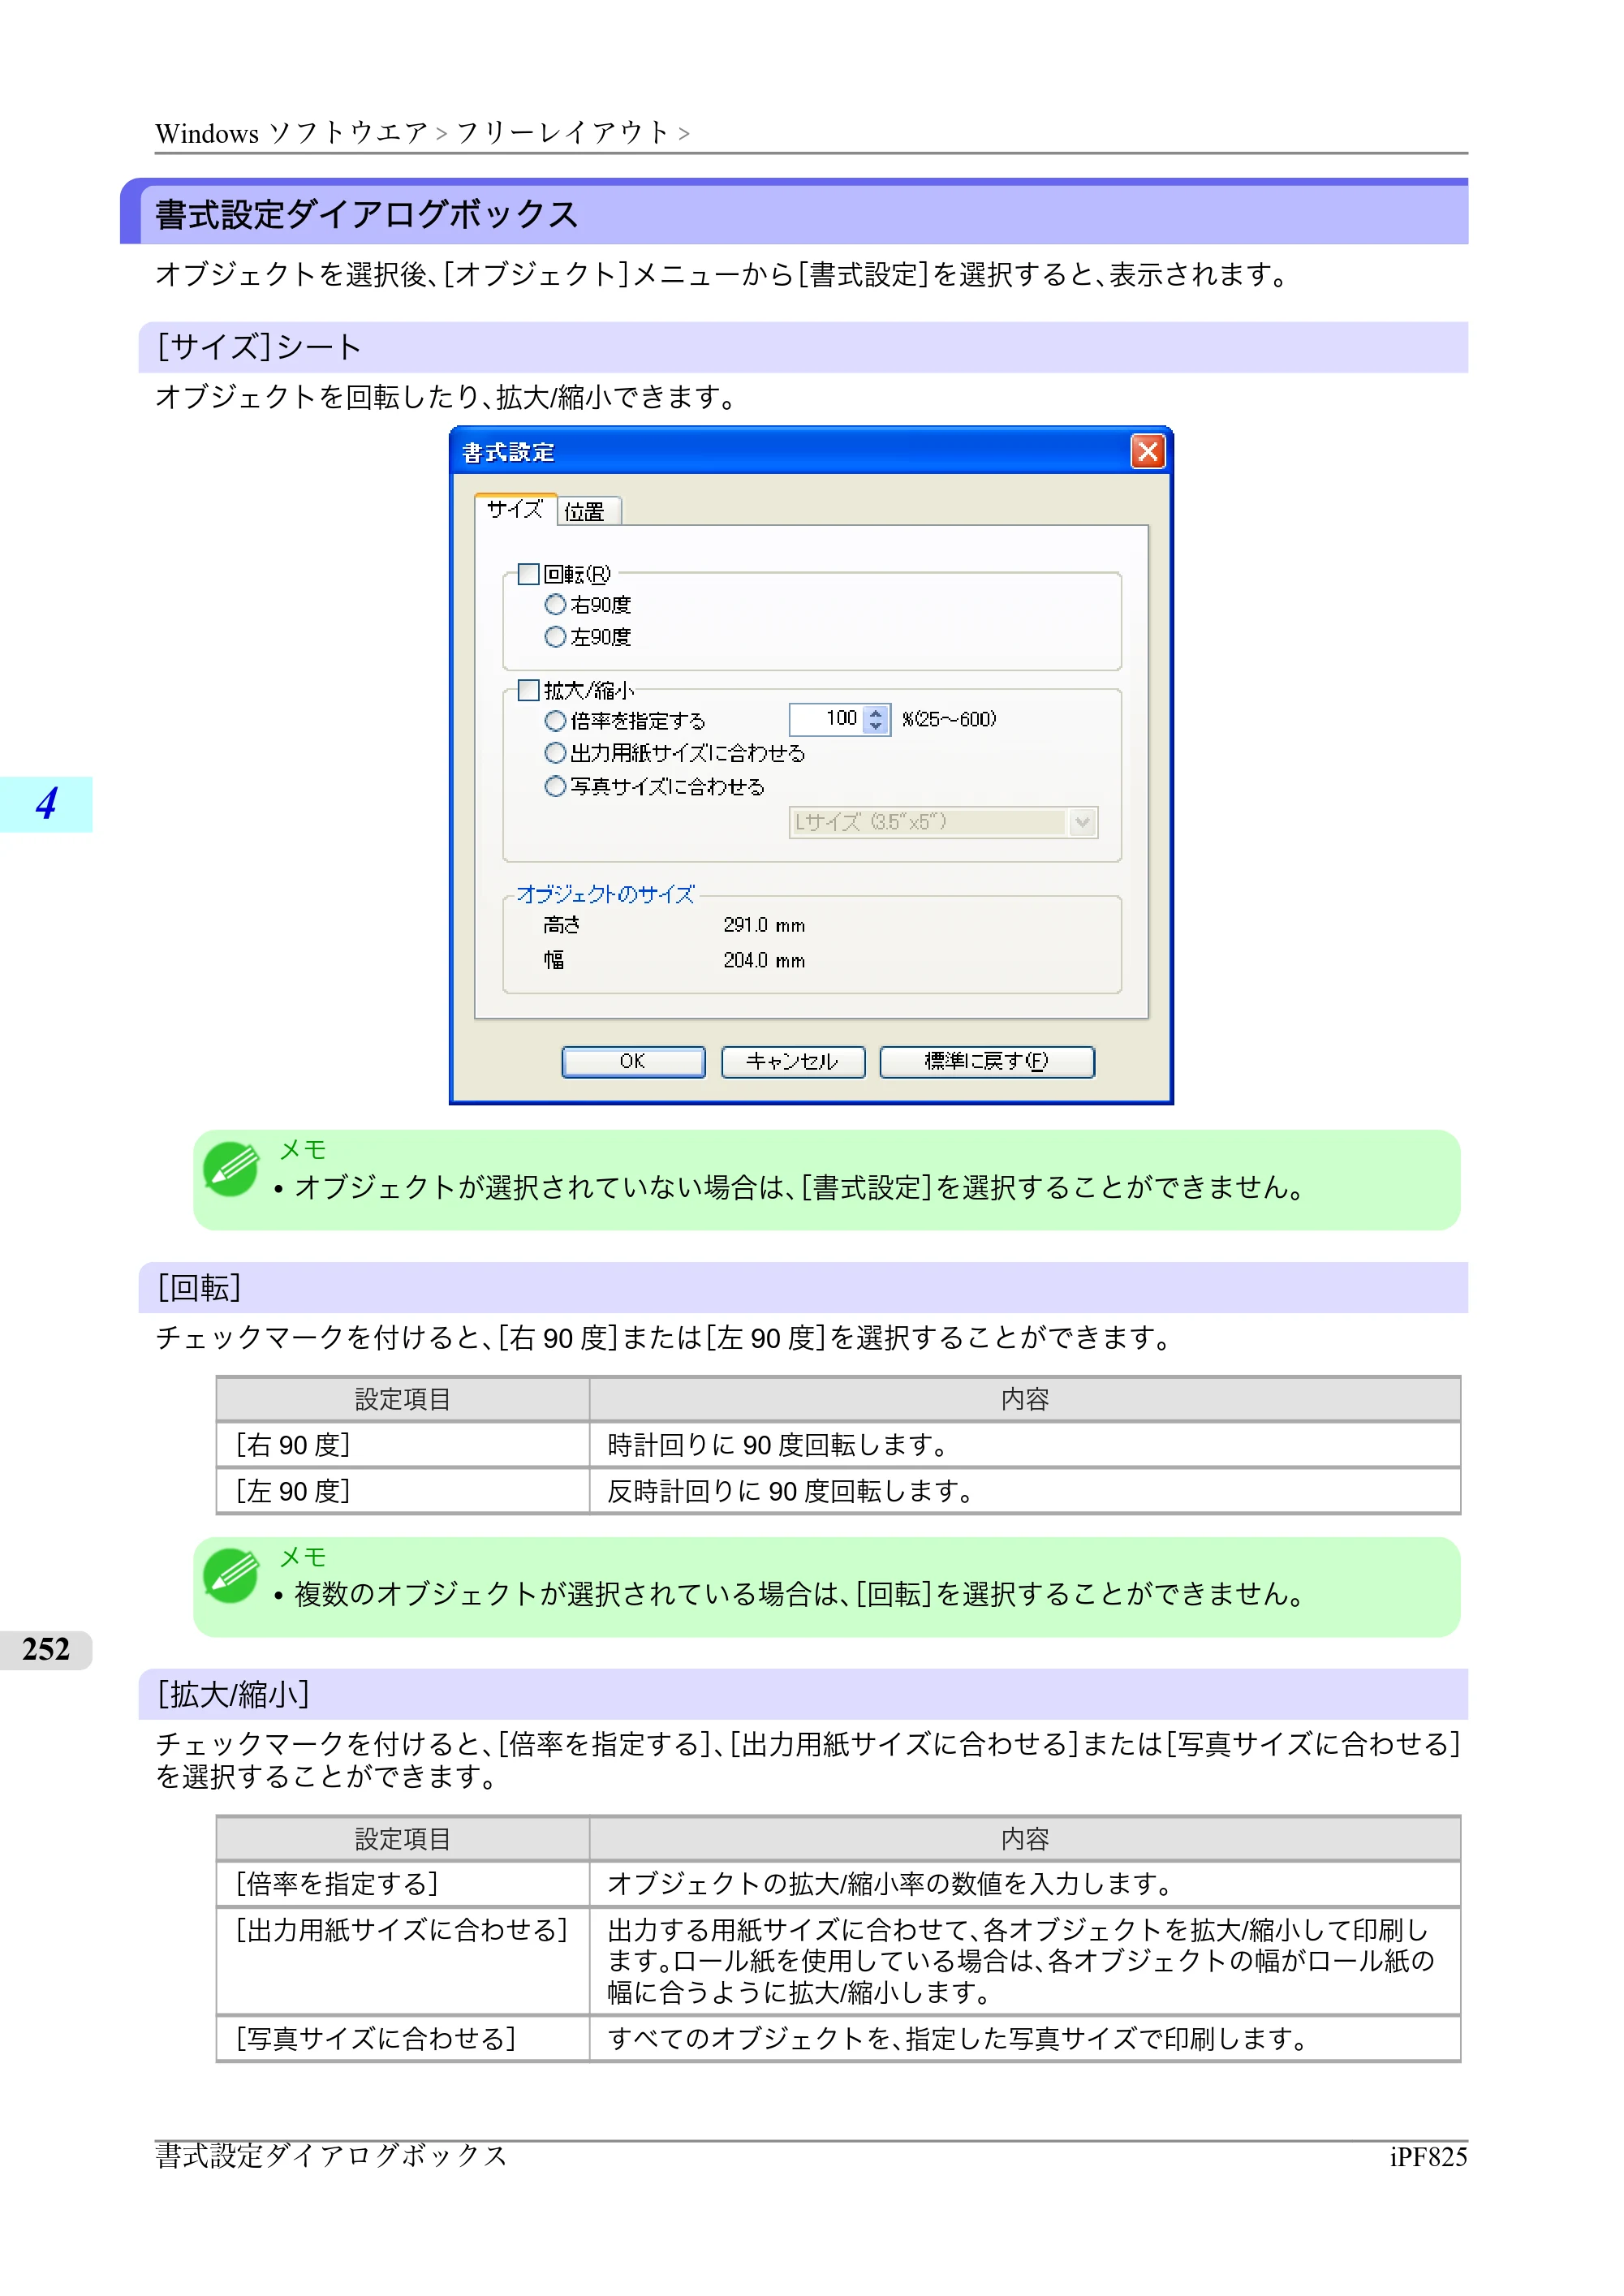Decrease percentage with the spinner down arrow
Image resolution: width=1624 pixels, height=2296 pixels.
pos(876,727)
